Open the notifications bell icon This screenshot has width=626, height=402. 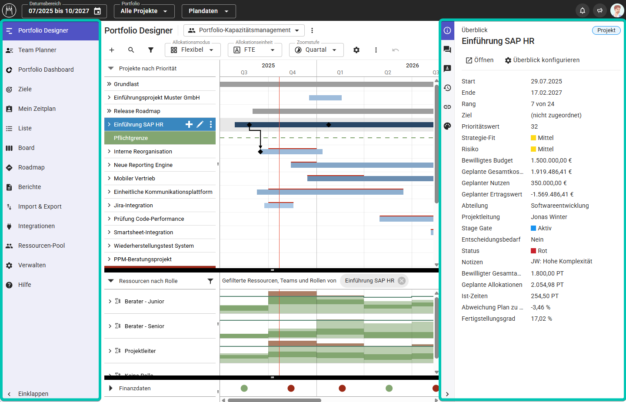click(x=583, y=10)
